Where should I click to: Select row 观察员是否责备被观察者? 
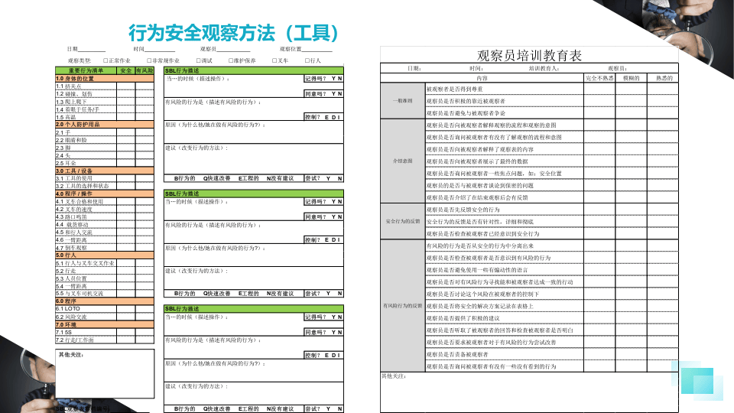pyautogui.click(x=552, y=354)
